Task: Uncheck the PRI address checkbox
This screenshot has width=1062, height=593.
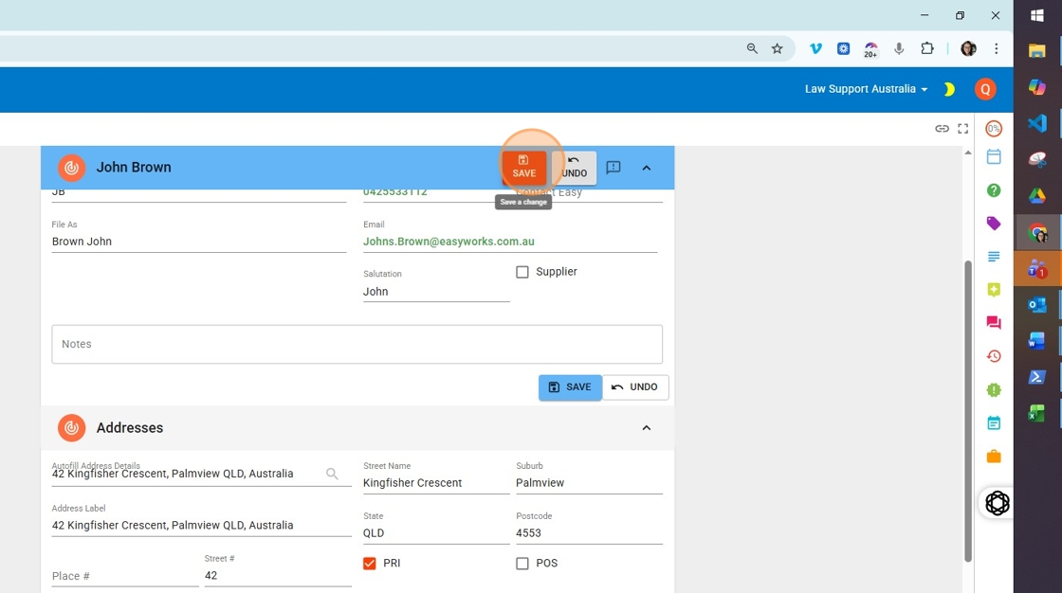Action: (370, 564)
